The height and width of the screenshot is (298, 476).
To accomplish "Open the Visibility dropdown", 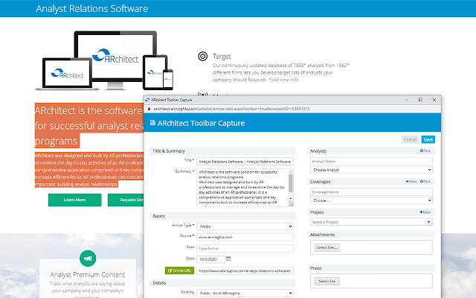I will 245,293.
